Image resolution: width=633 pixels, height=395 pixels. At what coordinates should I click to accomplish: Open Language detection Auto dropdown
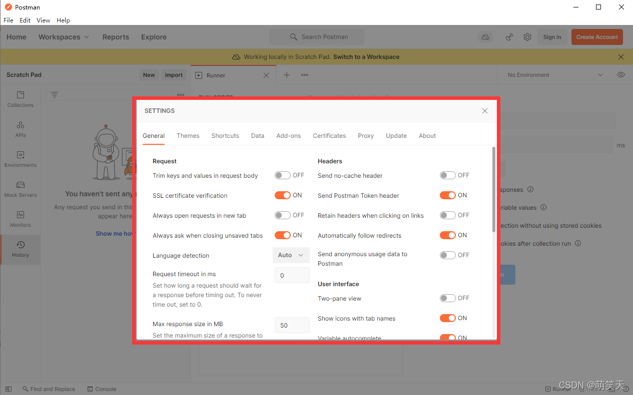291,255
